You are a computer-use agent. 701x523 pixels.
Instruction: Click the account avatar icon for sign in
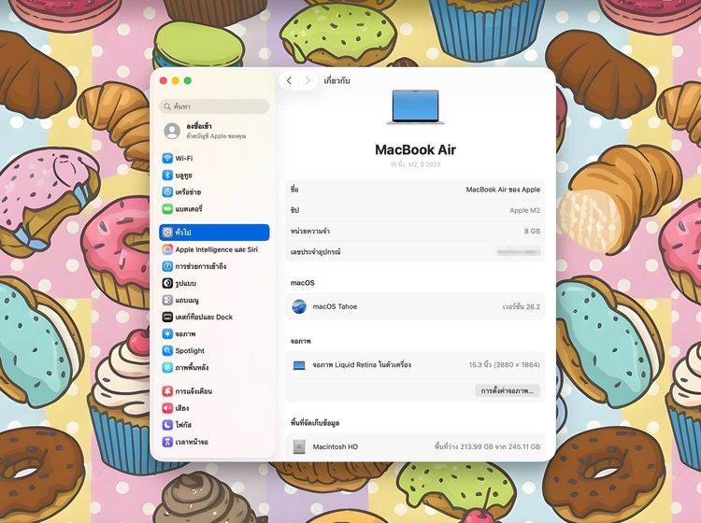[x=172, y=131]
